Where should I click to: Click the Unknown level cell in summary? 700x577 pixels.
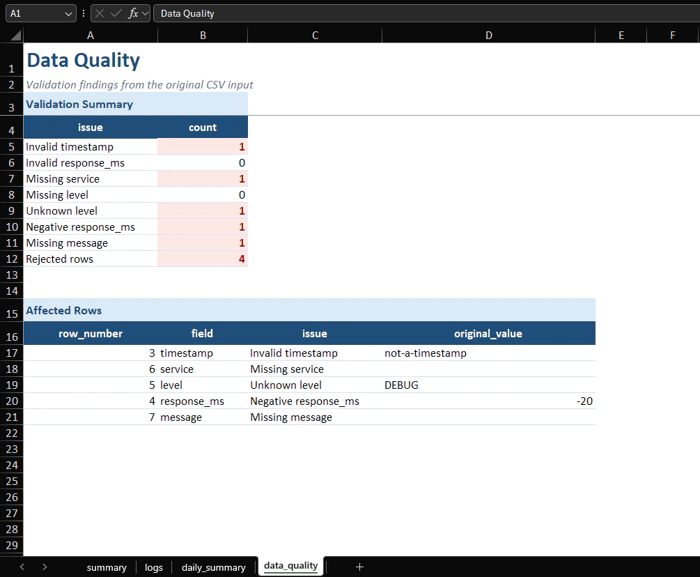tap(90, 210)
